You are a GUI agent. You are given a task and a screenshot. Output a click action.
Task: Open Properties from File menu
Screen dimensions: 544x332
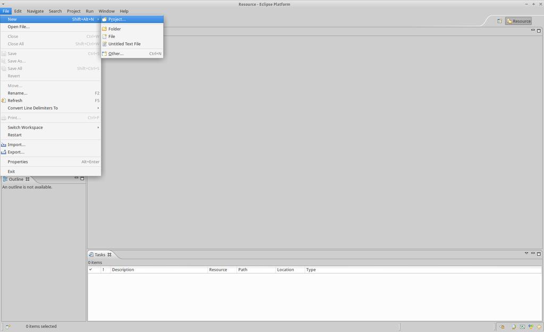coord(50,161)
